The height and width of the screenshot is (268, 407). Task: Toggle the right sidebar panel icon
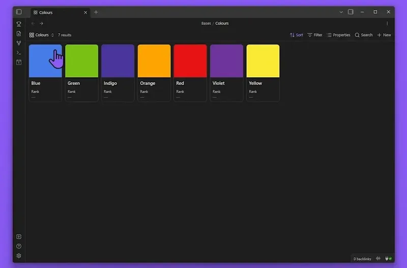pos(351,12)
